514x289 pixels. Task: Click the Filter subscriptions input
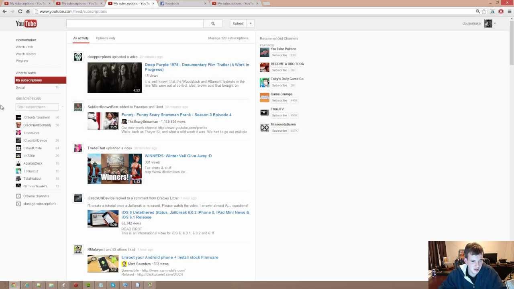point(37,107)
